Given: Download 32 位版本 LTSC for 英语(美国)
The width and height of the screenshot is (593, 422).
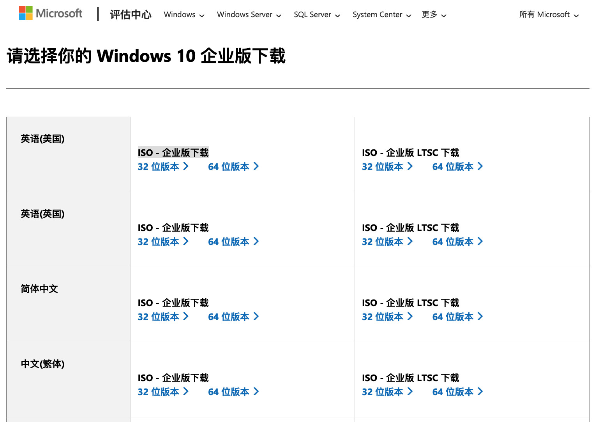Looking at the screenshot, I should (388, 166).
